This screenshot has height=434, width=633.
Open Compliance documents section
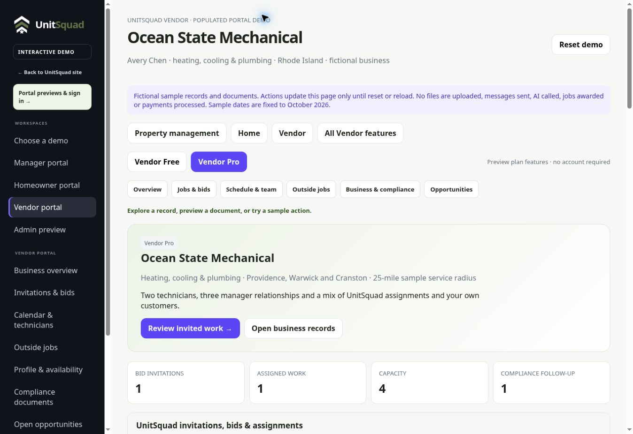pos(52,397)
